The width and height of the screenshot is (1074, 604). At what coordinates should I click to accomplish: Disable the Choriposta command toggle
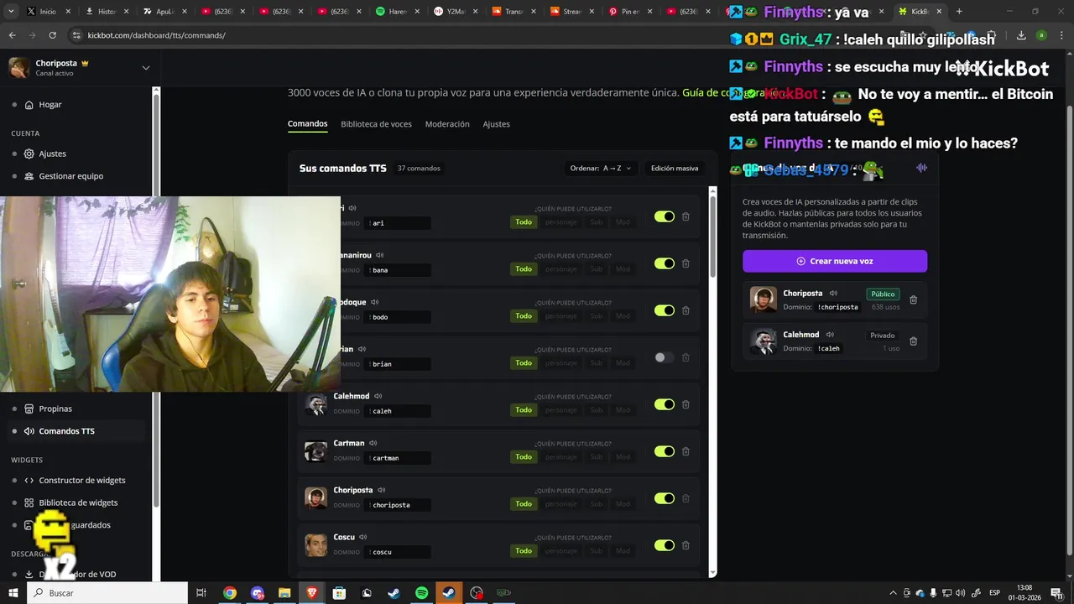tap(665, 498)
